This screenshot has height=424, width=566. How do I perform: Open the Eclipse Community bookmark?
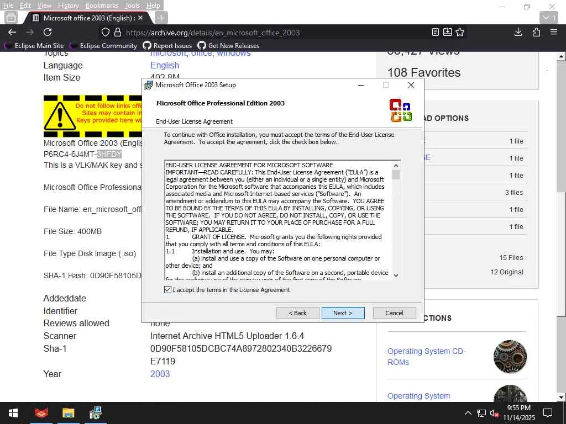[x=103, y=46]
